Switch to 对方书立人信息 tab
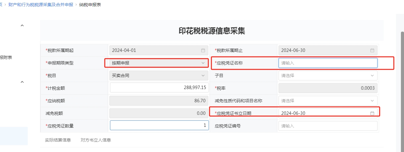This screenshot has width=404, height=152. pos(96,140)
